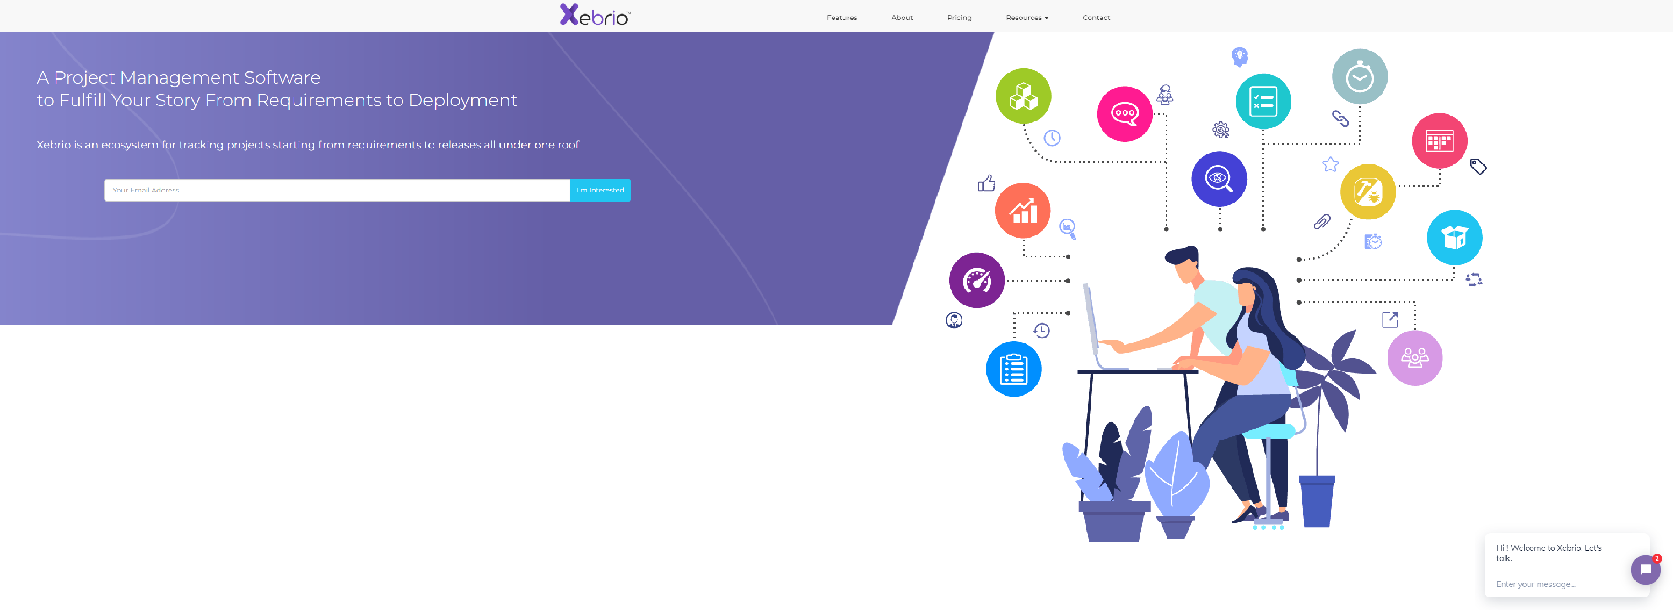Click the chat message input field
This screenshot has width=1673, height=610.
[x=1557, y=584]
